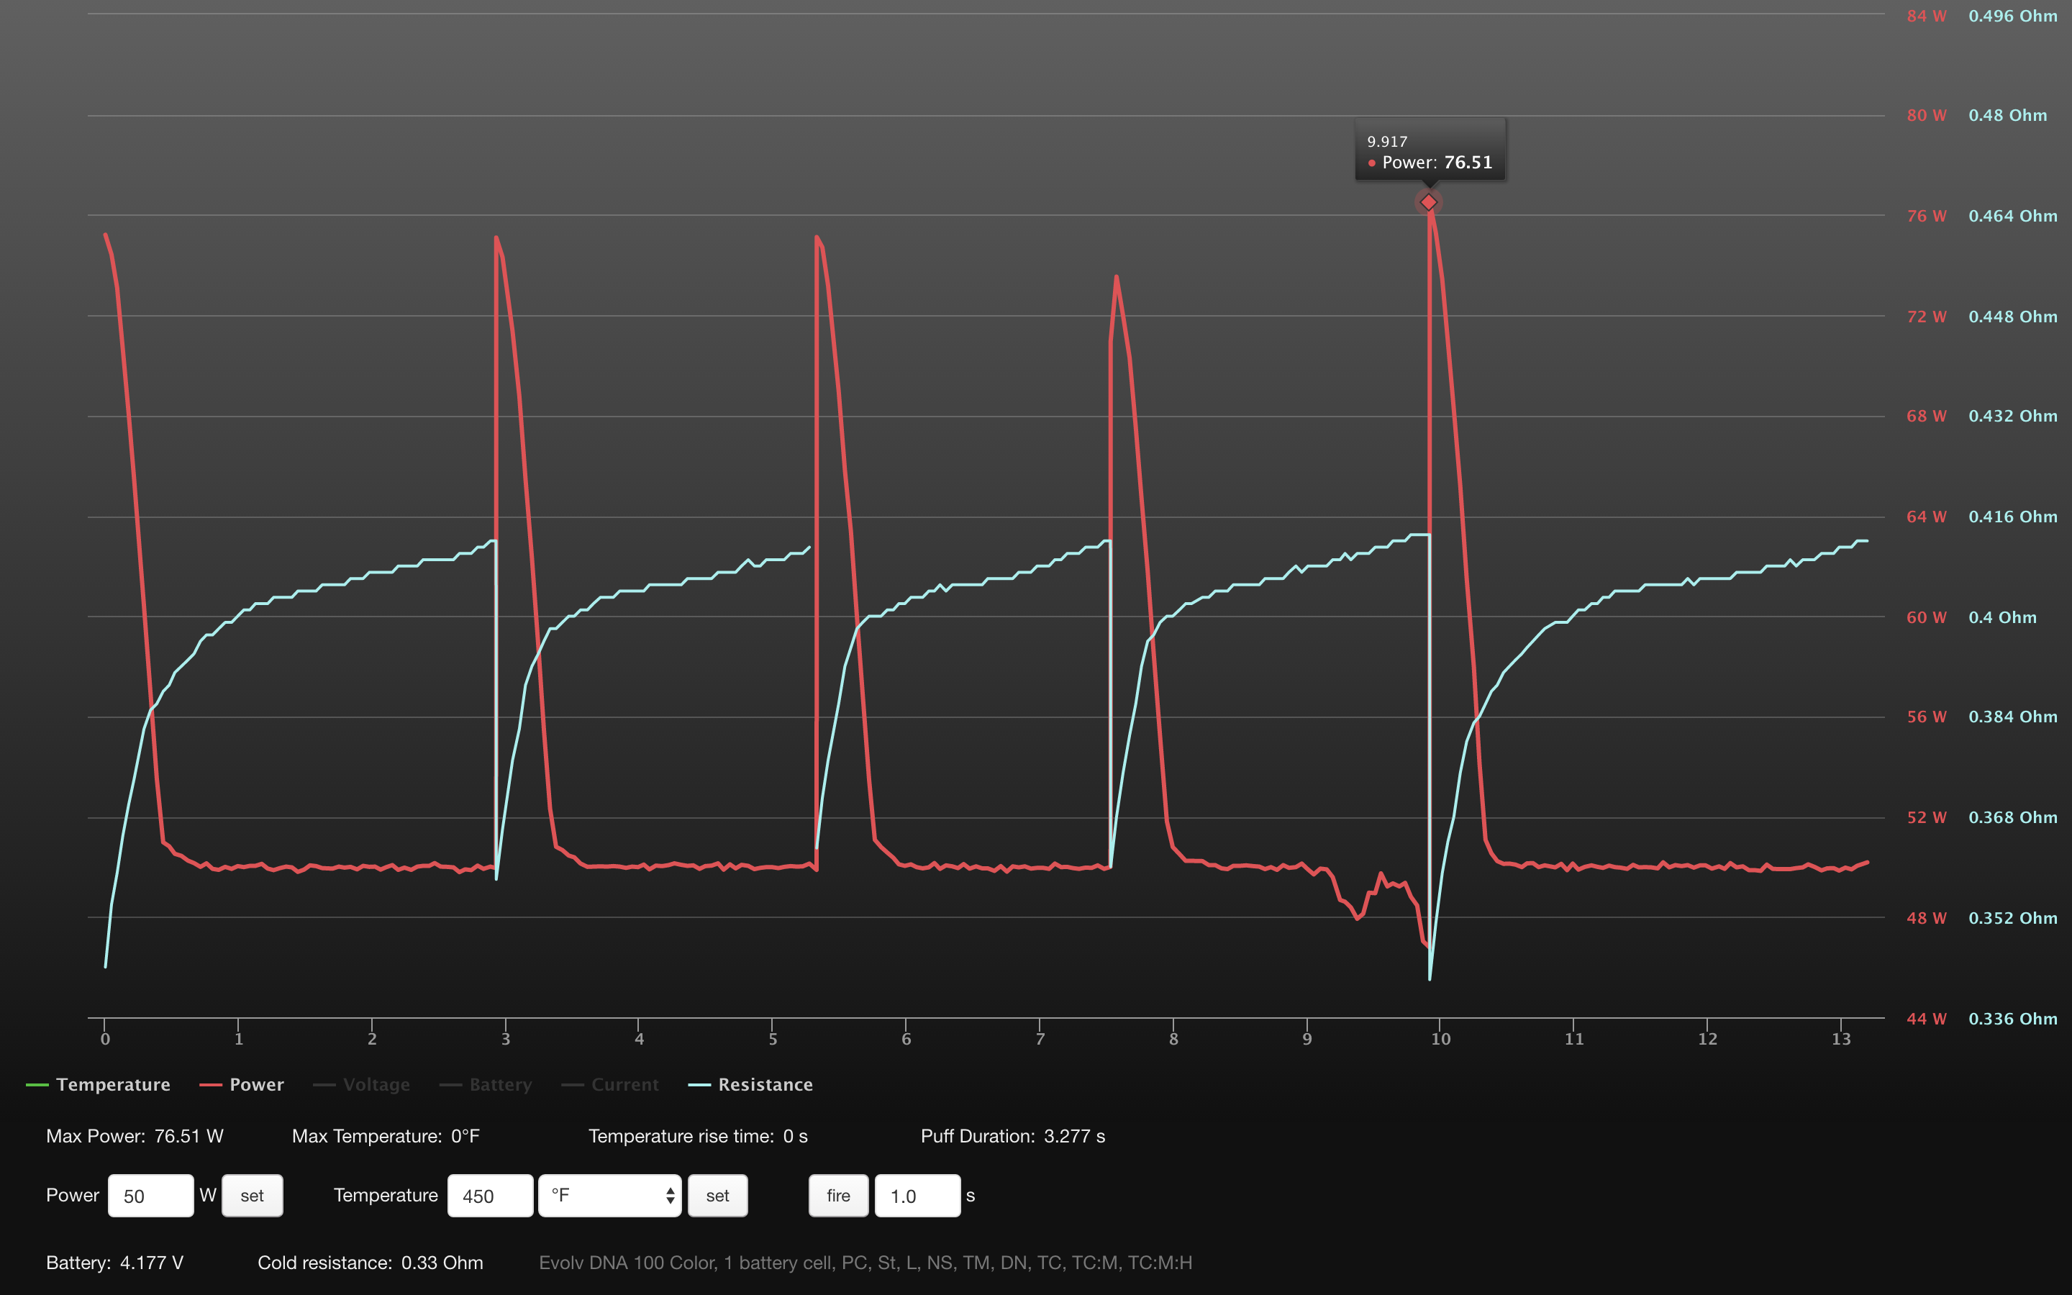This screenshot has height=1295, width=2072.
Task: Enable the Battery series in legend
Action: tap(500, 1084)
